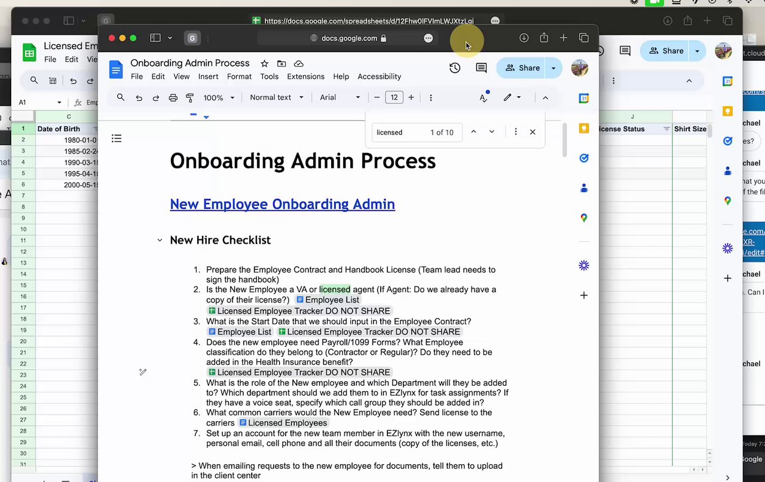Click docs.google.com address bar

[348, 38]
